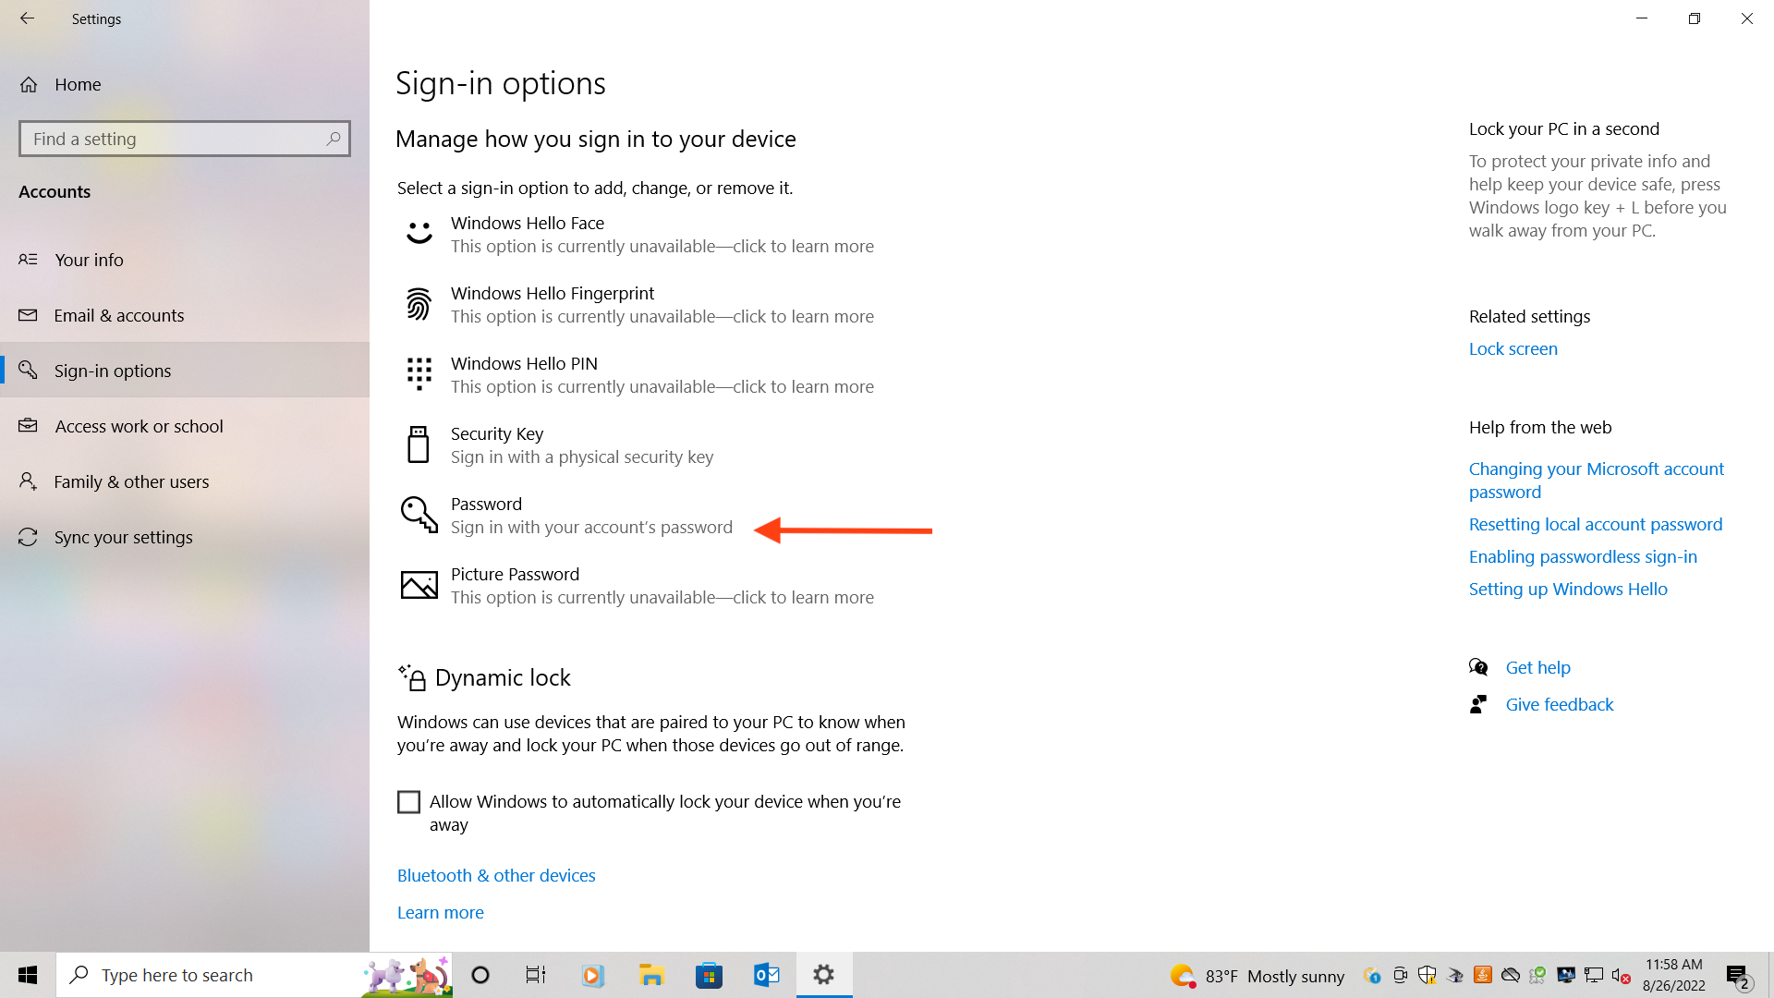1774x998 pixels.
Task: Open Changing your Microsoft account password link
Action: tap(1597, 481)
